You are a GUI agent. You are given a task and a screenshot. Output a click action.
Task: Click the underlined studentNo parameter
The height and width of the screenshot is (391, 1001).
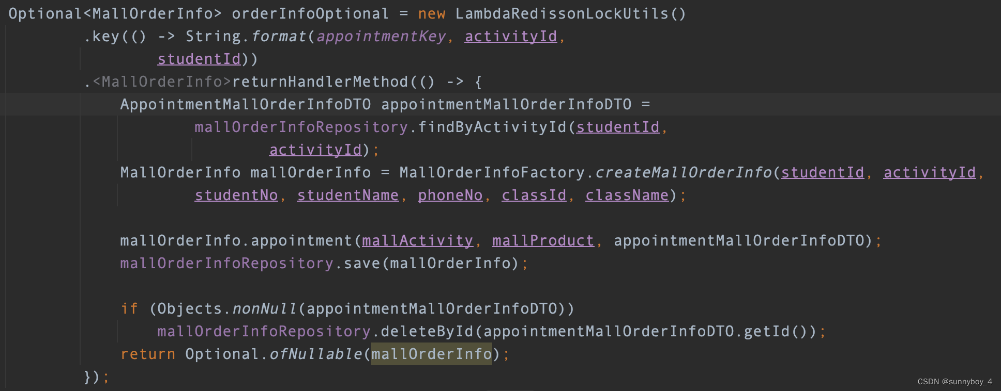pyautogui.click(x=236, y=195)
